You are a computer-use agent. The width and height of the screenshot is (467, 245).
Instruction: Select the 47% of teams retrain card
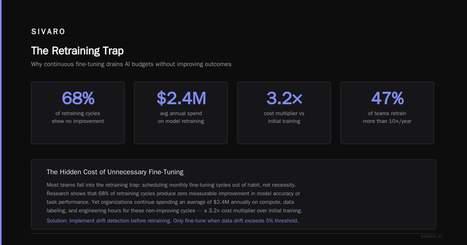tap(387, 113)
